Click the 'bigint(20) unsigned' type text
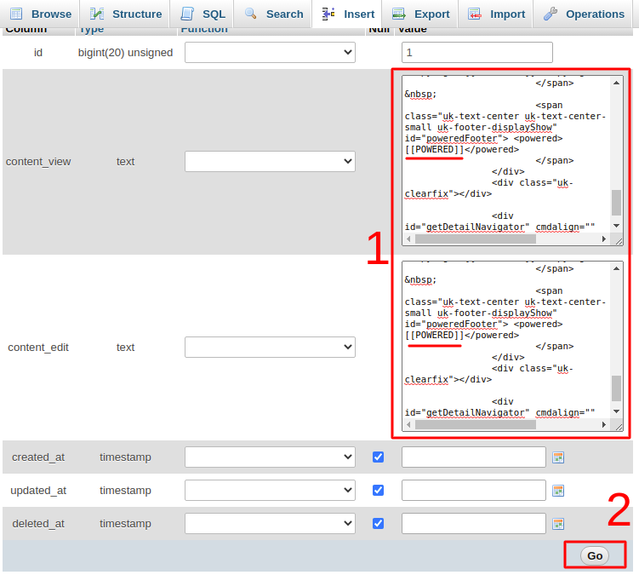Image resolution: width=639 pixels, height=575 pixels. coord(126,53)
